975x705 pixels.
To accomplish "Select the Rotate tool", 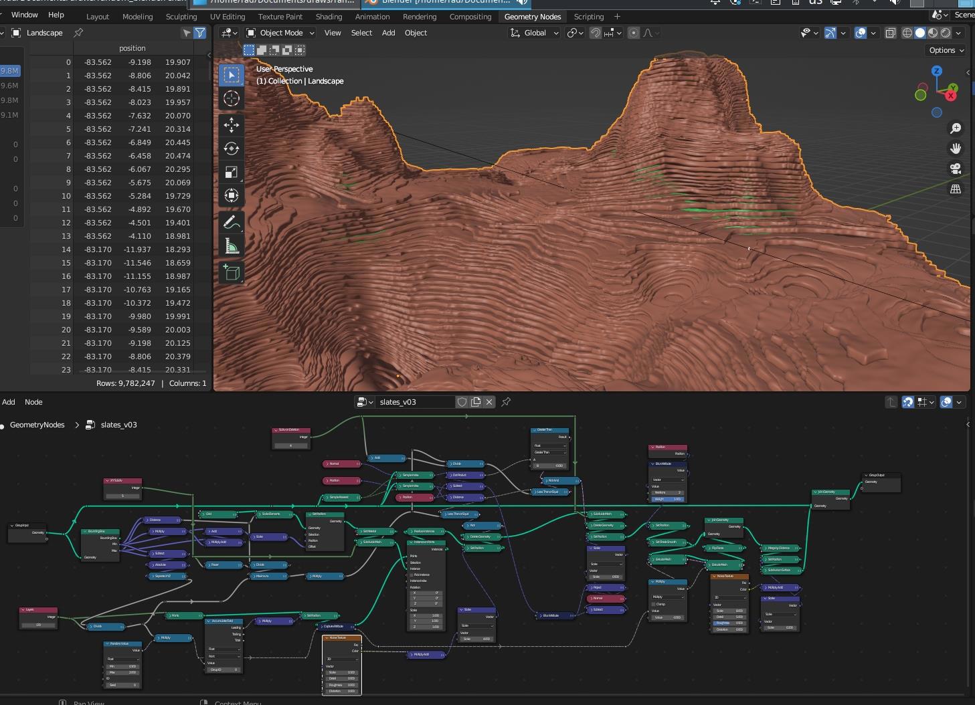I will [232, 148].
